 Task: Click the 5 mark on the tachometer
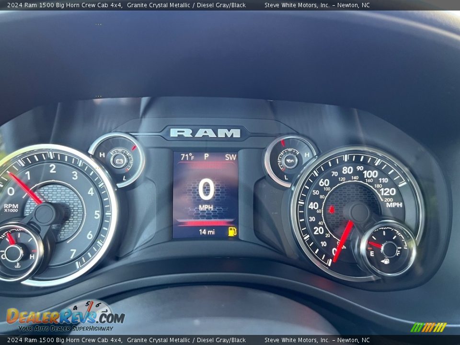(x=97, y=215)
